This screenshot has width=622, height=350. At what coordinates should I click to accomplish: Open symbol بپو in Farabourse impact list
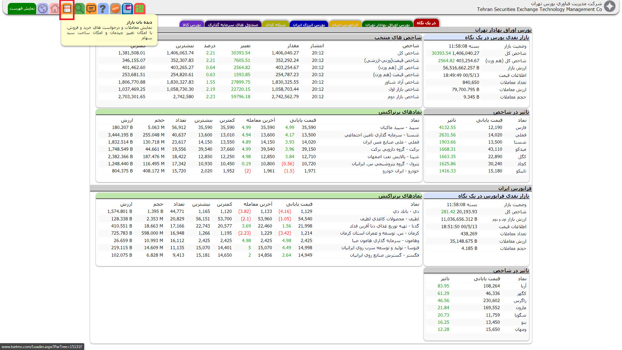[524, 322]
